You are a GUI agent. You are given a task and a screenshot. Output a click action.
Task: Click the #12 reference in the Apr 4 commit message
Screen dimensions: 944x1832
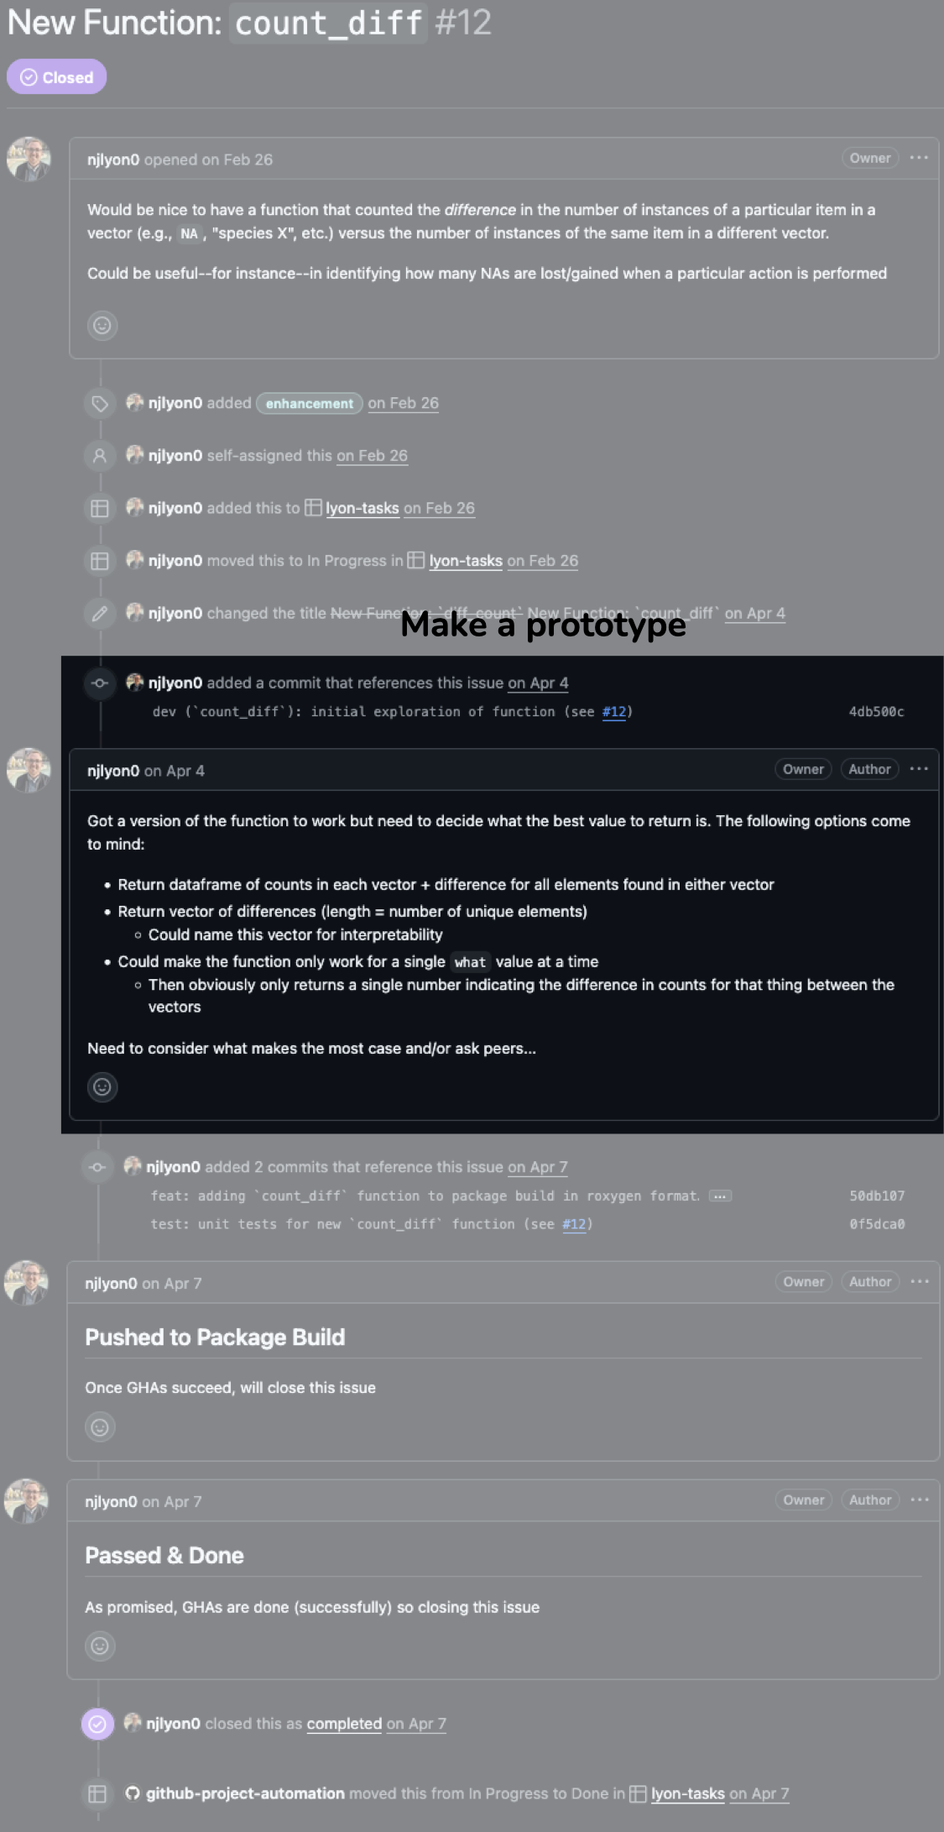click(x=614, y=712)
